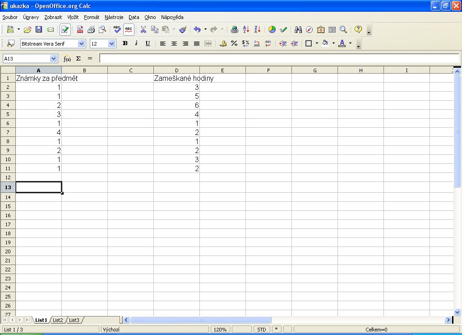Expand the font size dropdown
Viewport: 462px width, 335px height.
click(112, 44)
